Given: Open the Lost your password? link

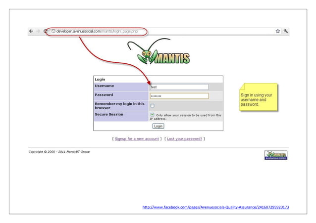Looking at the screenshot, I should 184,138.
